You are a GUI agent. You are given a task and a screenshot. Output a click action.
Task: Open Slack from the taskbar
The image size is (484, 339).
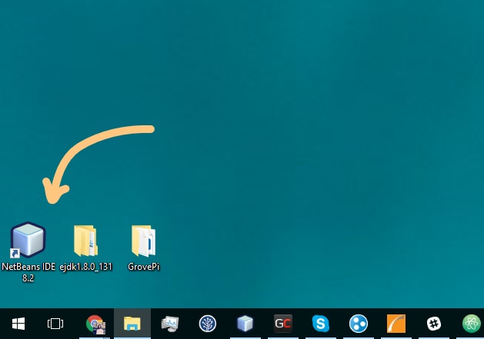(x=434, y=324)
